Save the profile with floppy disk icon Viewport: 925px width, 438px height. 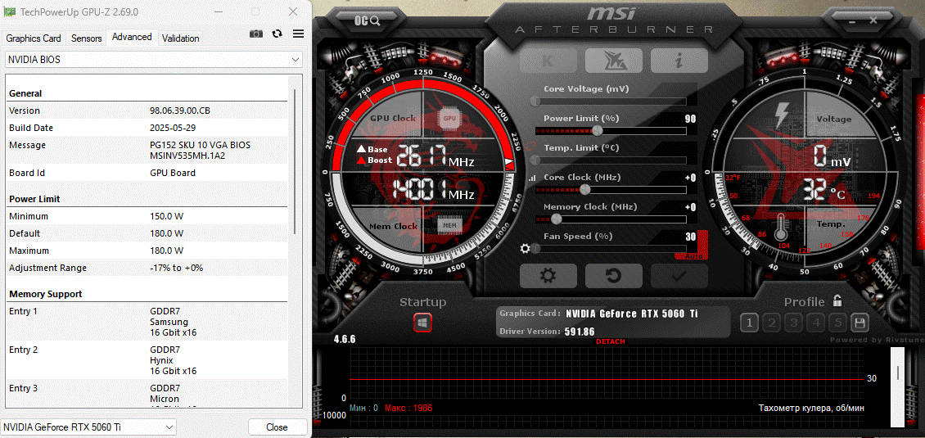coord(860,323)
